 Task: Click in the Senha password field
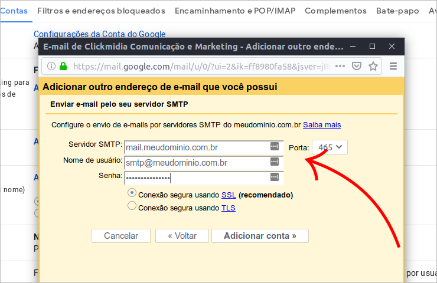tap(204, 178)
